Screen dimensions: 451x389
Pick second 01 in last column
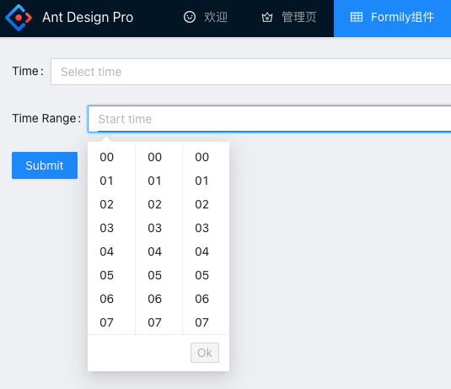[x=206, y=181]
